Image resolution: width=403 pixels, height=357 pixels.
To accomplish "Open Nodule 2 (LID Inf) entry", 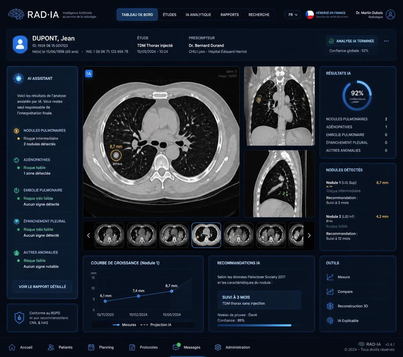I will pyautogui.click(x=357, y=227).
